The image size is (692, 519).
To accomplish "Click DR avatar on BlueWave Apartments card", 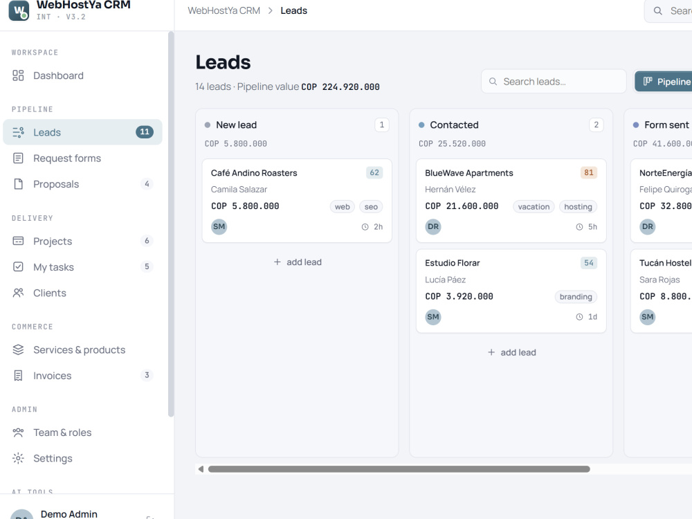I will (x=433, y=227).
